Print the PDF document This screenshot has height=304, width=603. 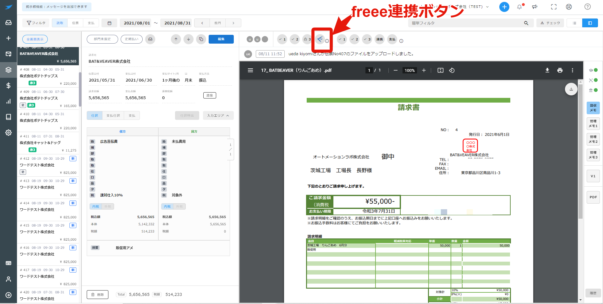560,70
